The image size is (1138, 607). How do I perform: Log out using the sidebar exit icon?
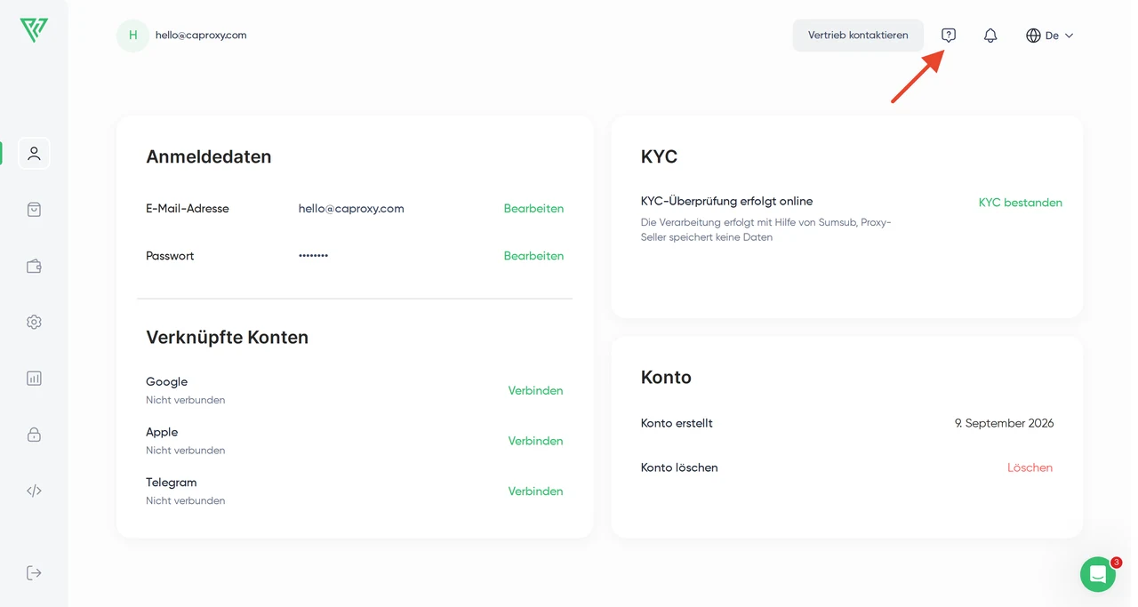(34, 572)
